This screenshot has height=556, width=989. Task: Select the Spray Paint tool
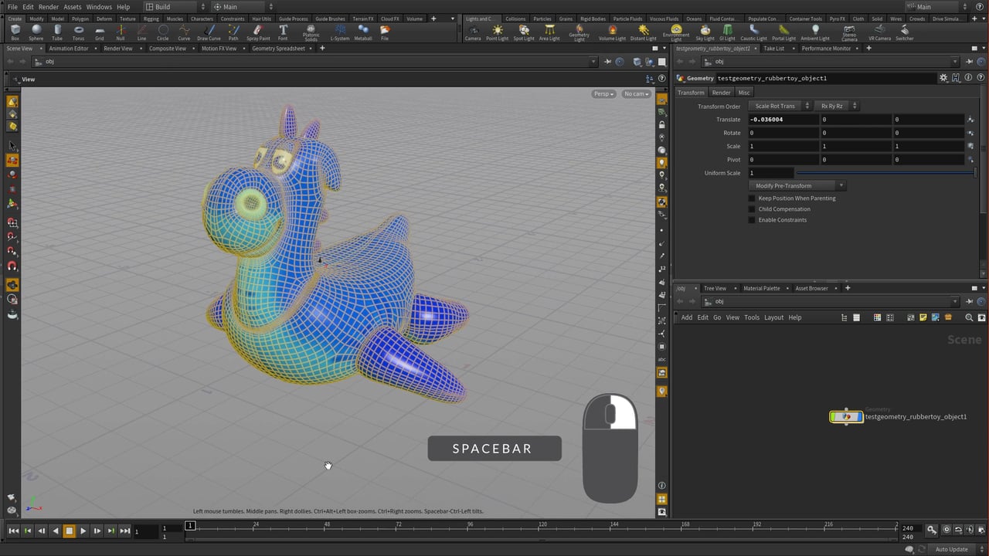tap(258, 32)
